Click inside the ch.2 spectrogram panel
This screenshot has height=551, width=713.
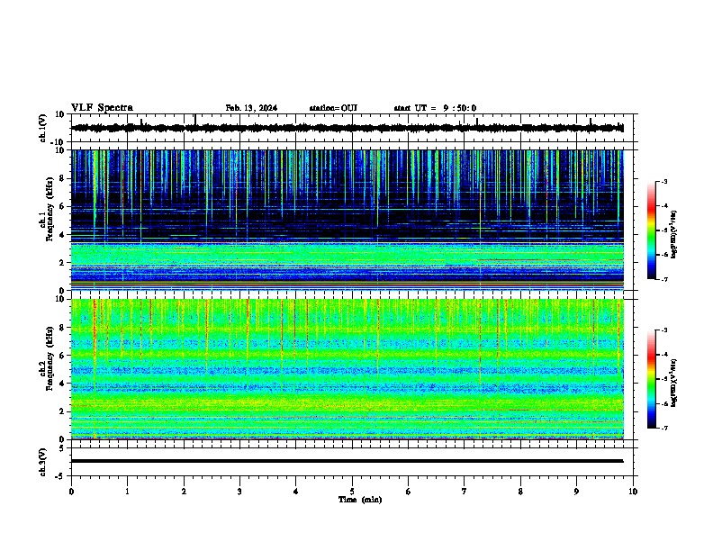(347, 369)
